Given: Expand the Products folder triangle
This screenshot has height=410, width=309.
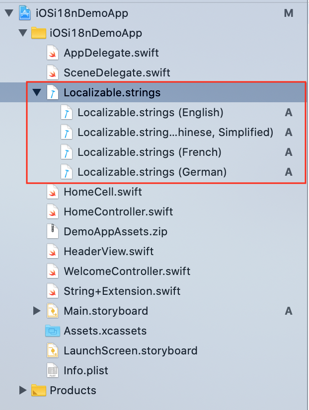Looking at the screenshot, I should point(23,390).
